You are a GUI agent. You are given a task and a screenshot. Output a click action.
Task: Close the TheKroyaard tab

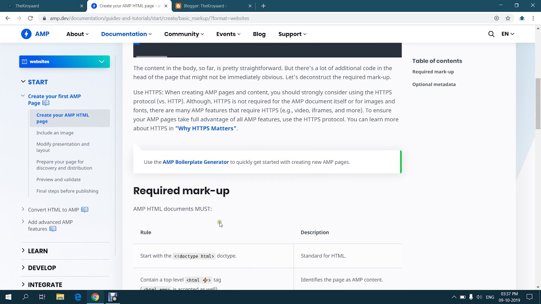[82, 6]
